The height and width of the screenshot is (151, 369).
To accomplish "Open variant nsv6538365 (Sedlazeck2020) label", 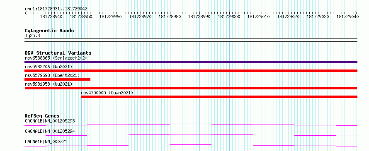I will (57, 58).
